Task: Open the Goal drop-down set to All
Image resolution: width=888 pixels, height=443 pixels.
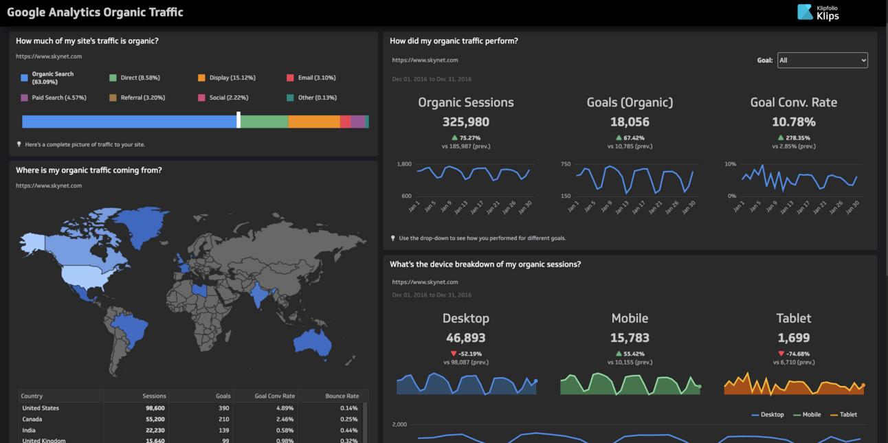Action: coord(823,60)
